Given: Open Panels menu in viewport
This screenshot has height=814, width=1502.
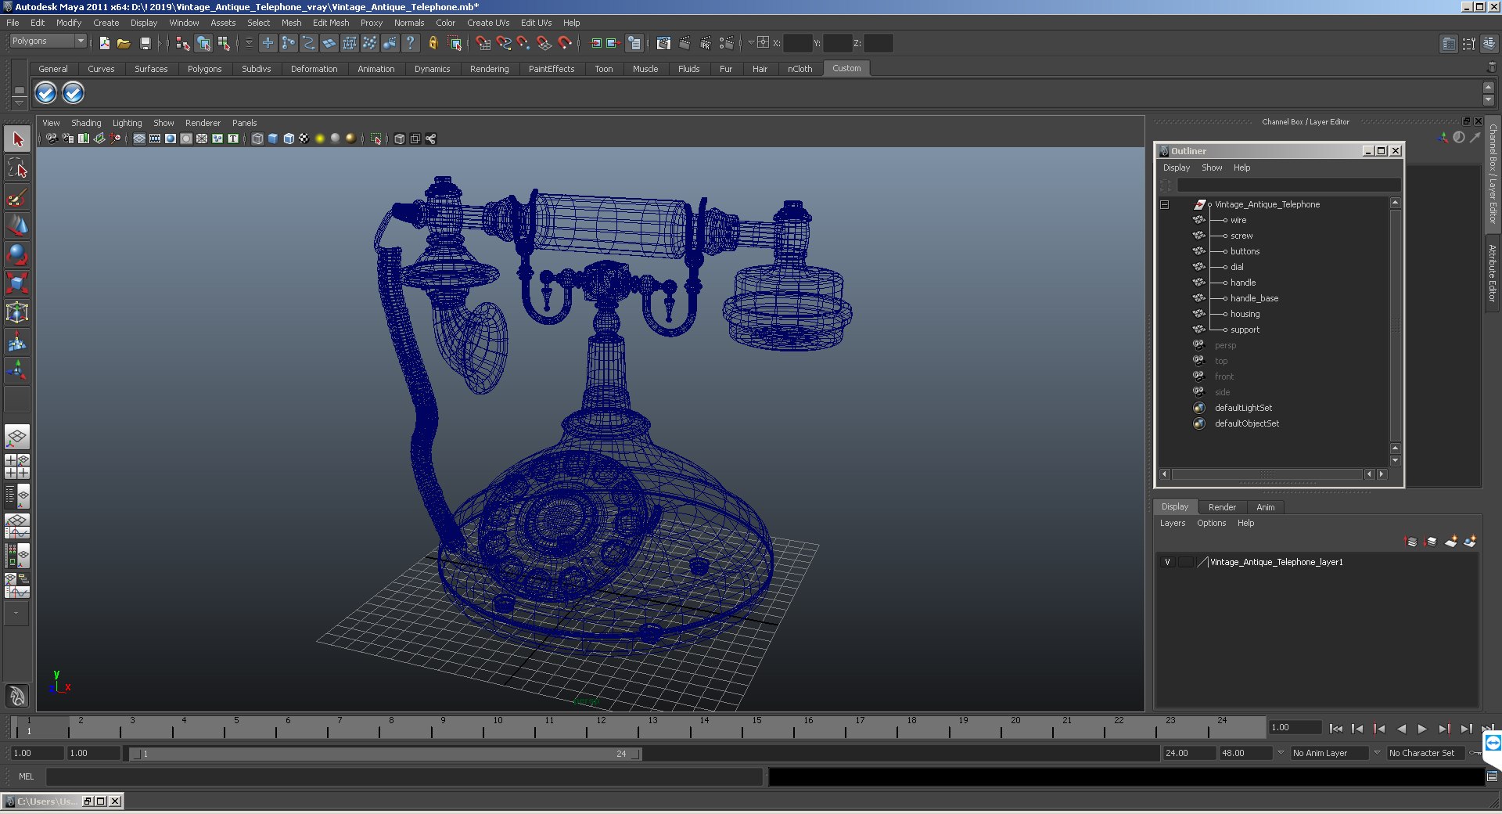Looking at the screenshot, I should [244, 123].
